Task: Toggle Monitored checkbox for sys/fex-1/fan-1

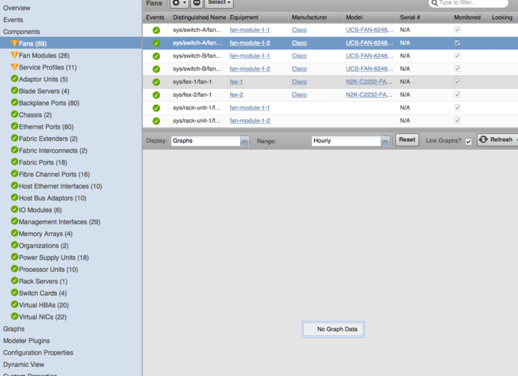Action: coord(457,82)
